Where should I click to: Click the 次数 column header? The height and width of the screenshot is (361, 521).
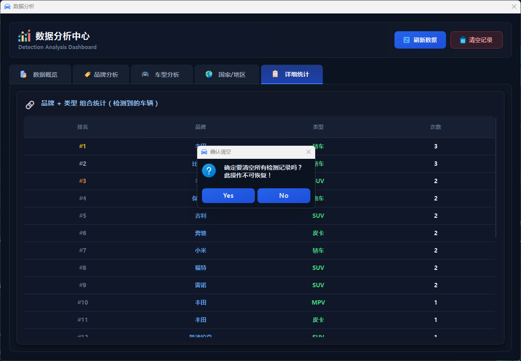click(x=436, y=127)
